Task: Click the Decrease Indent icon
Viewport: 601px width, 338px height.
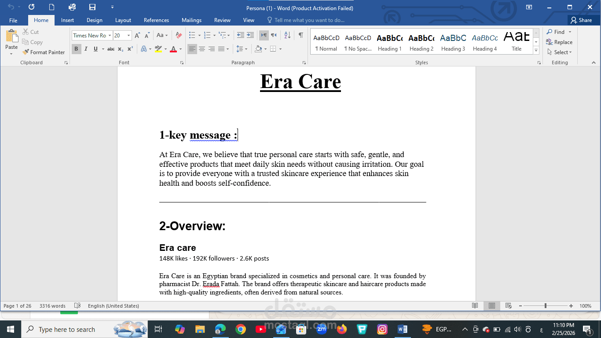Action: pos(240,35)
